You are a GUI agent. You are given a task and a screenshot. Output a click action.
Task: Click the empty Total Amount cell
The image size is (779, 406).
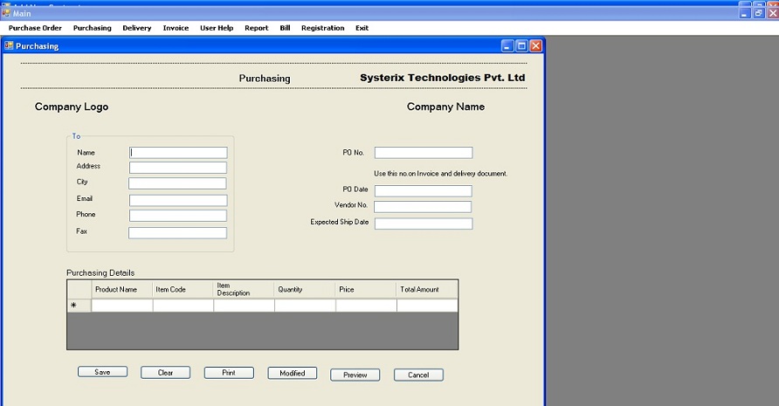(427, 305)
